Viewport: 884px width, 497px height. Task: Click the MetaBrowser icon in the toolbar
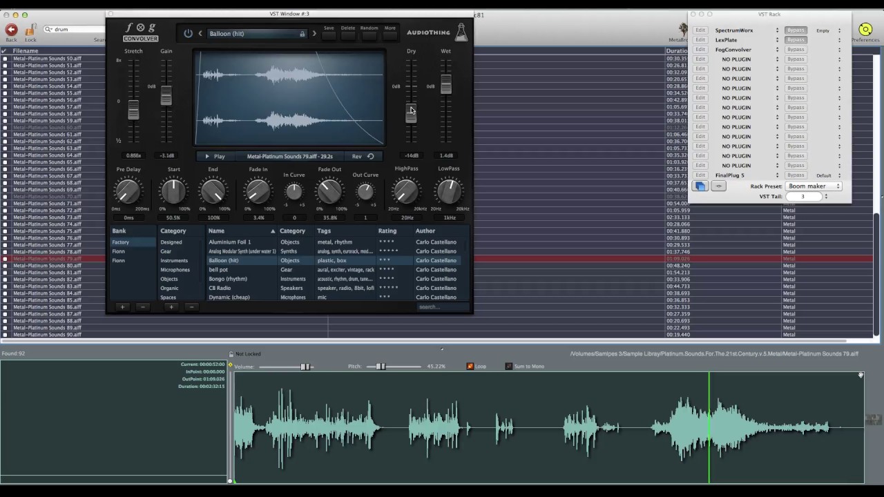(x=683, y=30)
